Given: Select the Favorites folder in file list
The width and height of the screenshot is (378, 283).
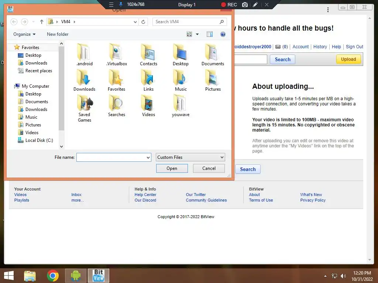Looking at the screenshot, I should [x=116, y=80].
